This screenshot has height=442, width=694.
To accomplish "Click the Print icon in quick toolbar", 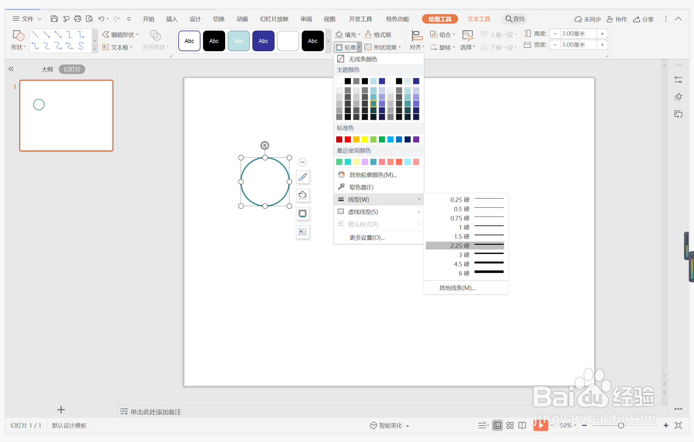I will [x=78, y=19].
